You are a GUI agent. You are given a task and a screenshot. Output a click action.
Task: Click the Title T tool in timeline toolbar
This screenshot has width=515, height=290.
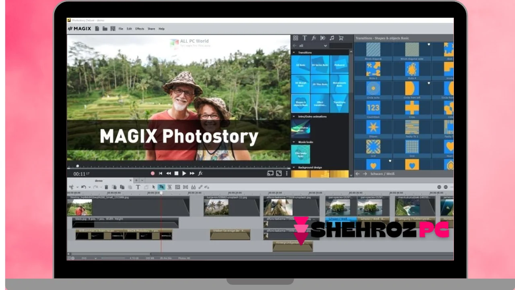(138, 187)
